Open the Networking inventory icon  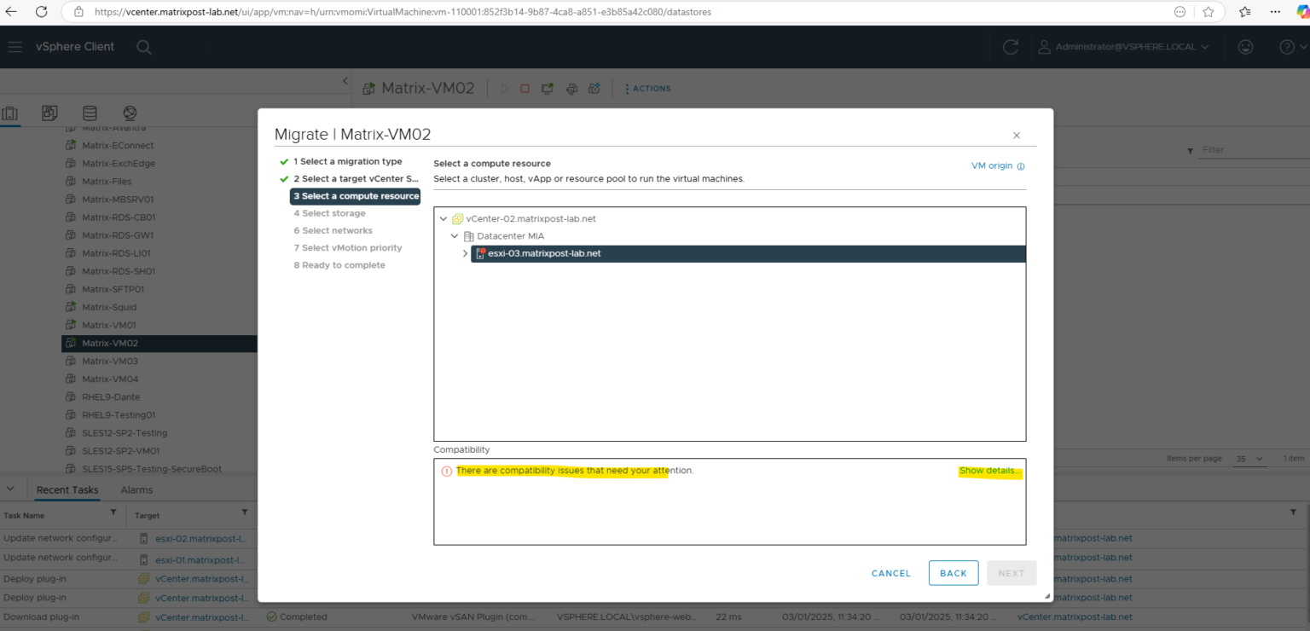tap(129, 112)
